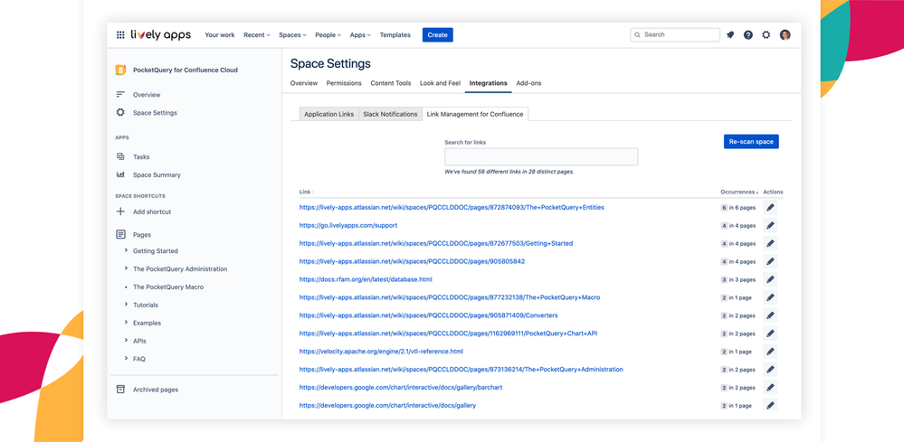Click the Create button
Viewport: 904px width, 442px height.
point(438,35)
